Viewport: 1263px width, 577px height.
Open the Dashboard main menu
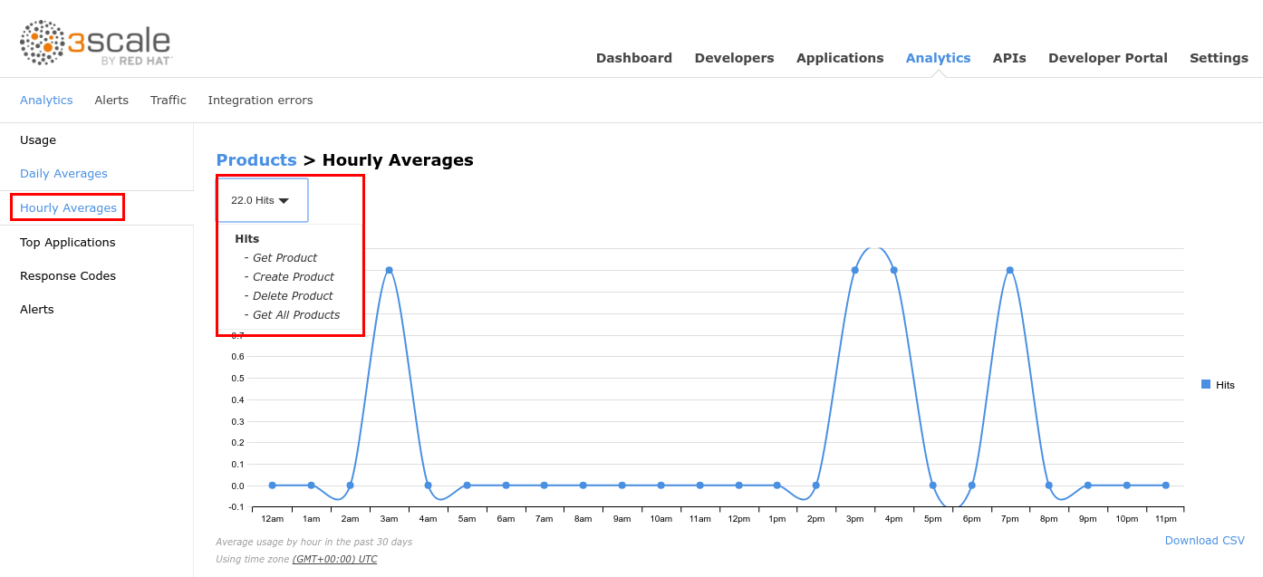click(633, 58)
